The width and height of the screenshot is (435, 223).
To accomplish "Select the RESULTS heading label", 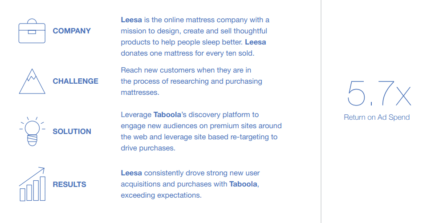I will (x=69, y=184).
